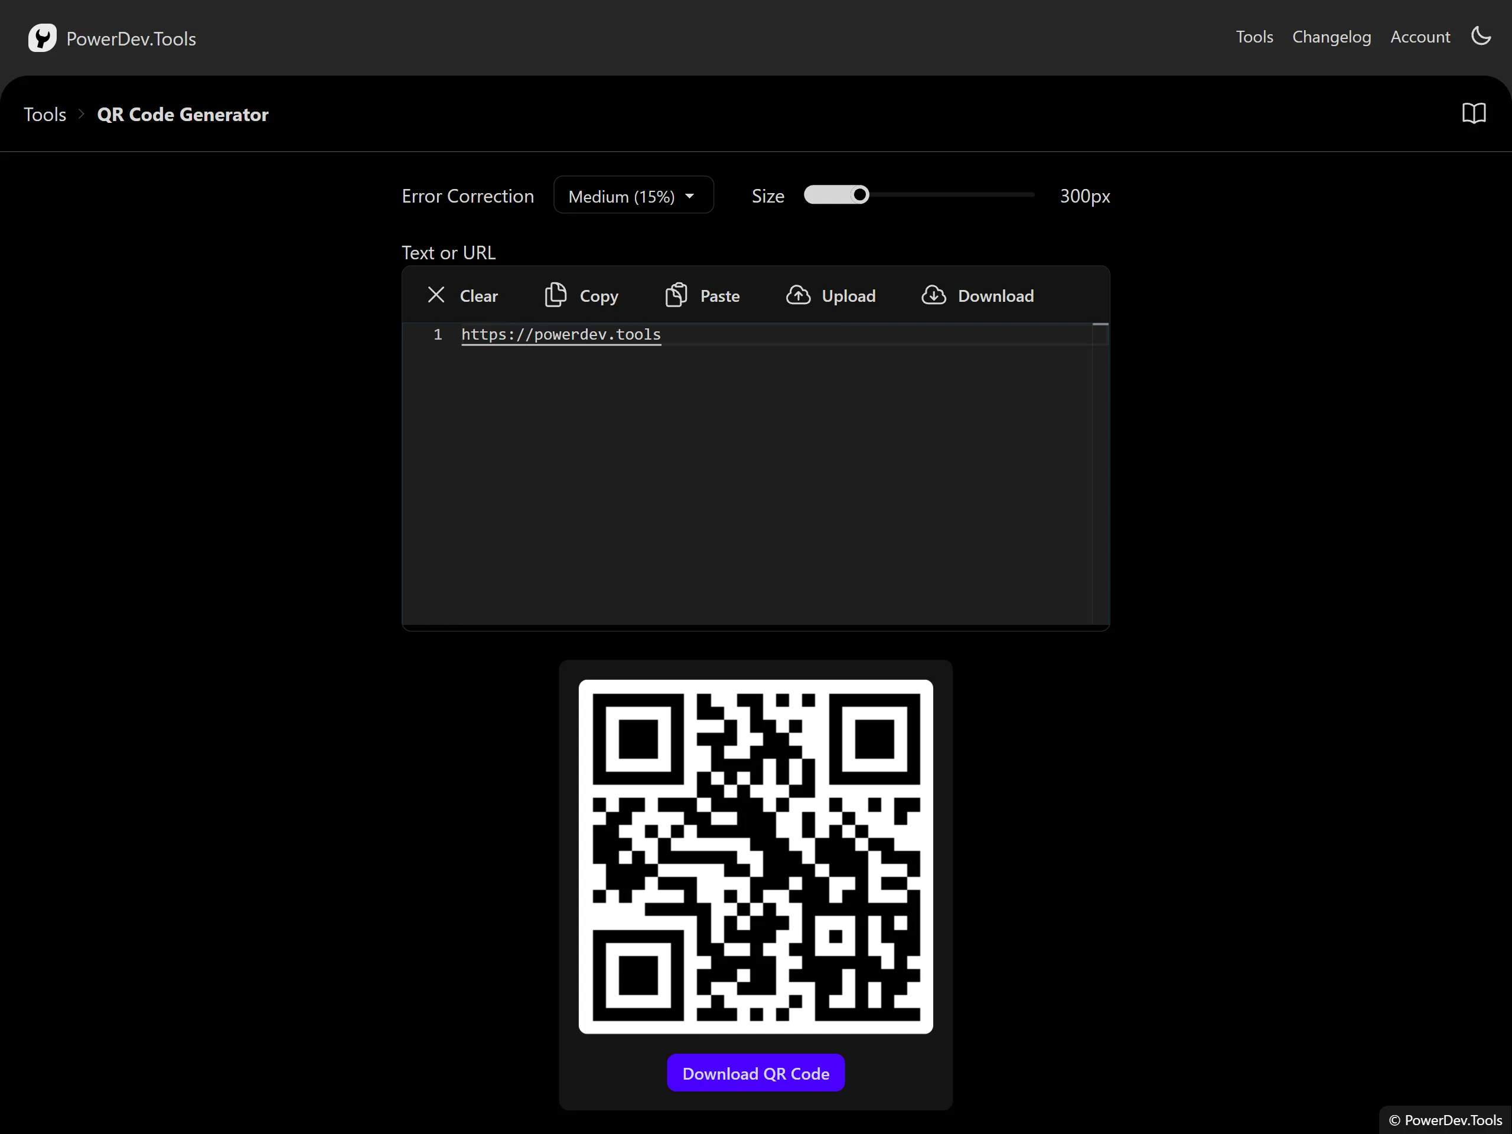Viewport: 1512px width, 1134px height.
Task: Click the Copy documents icon
Action: (x=555, y=295)
